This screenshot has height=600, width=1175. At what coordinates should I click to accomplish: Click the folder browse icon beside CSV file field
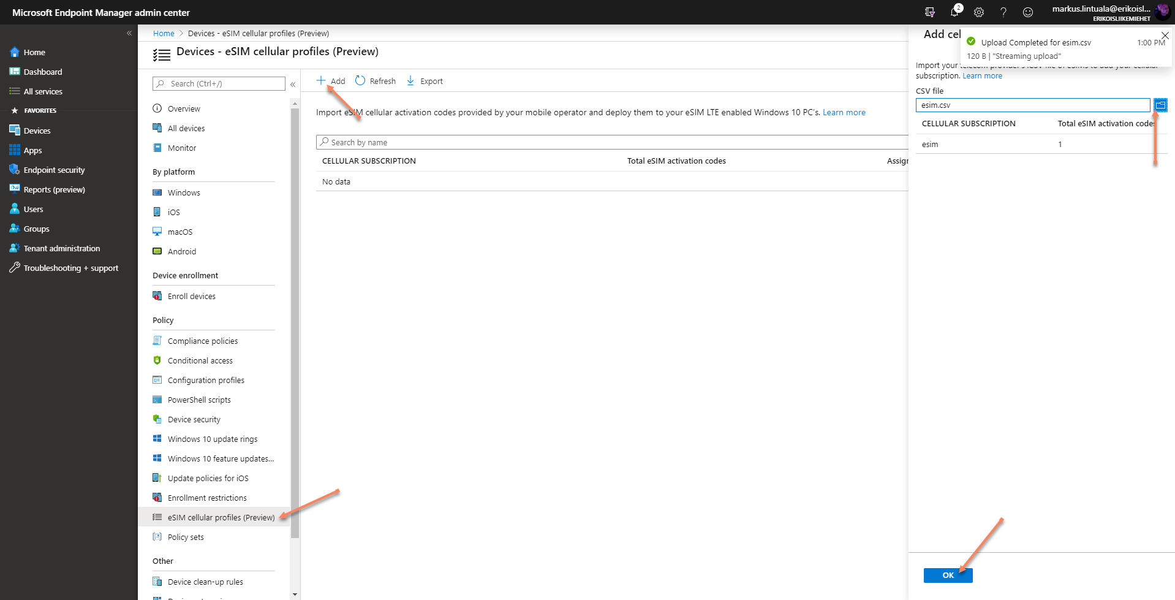tap(1162, 105)
